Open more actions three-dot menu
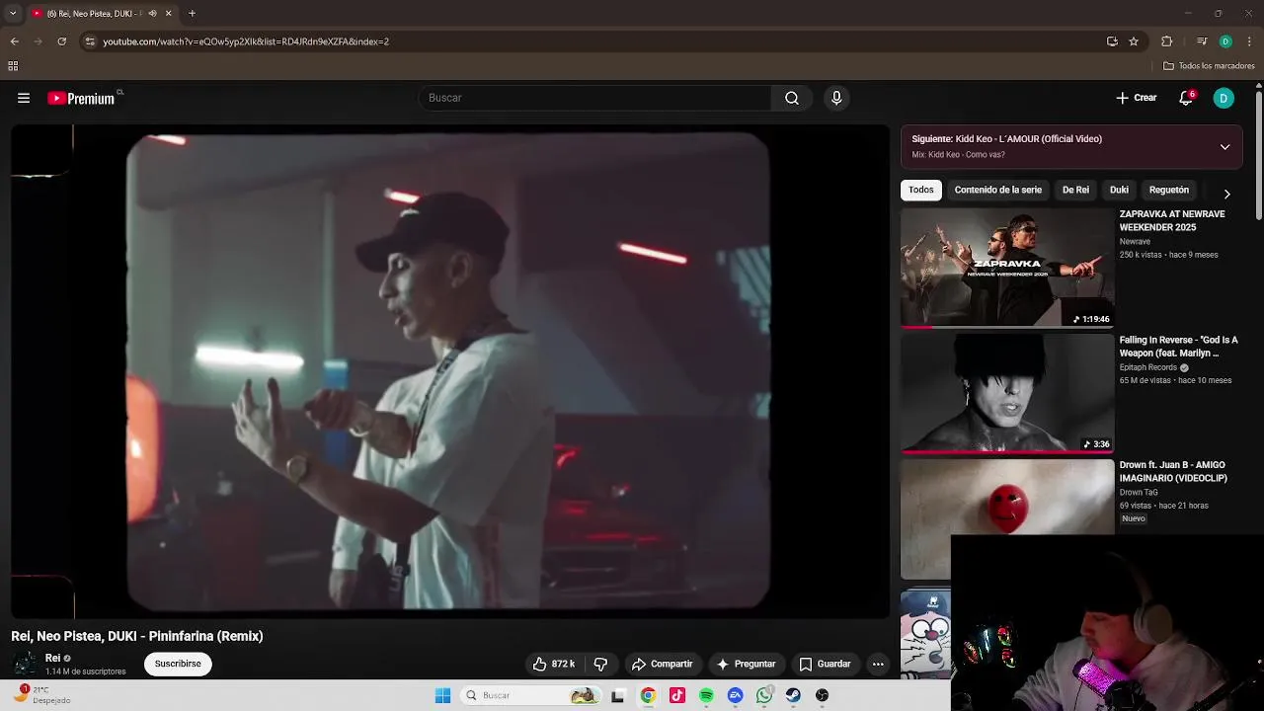Viewport: 1264px width, 711px height. coord(878,664)
